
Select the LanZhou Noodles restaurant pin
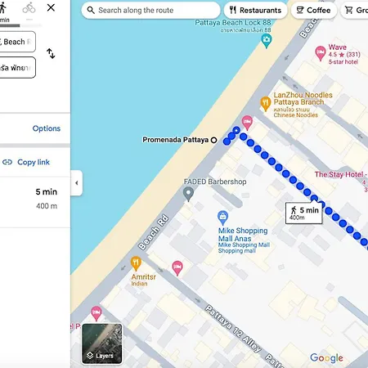[265, 104]
